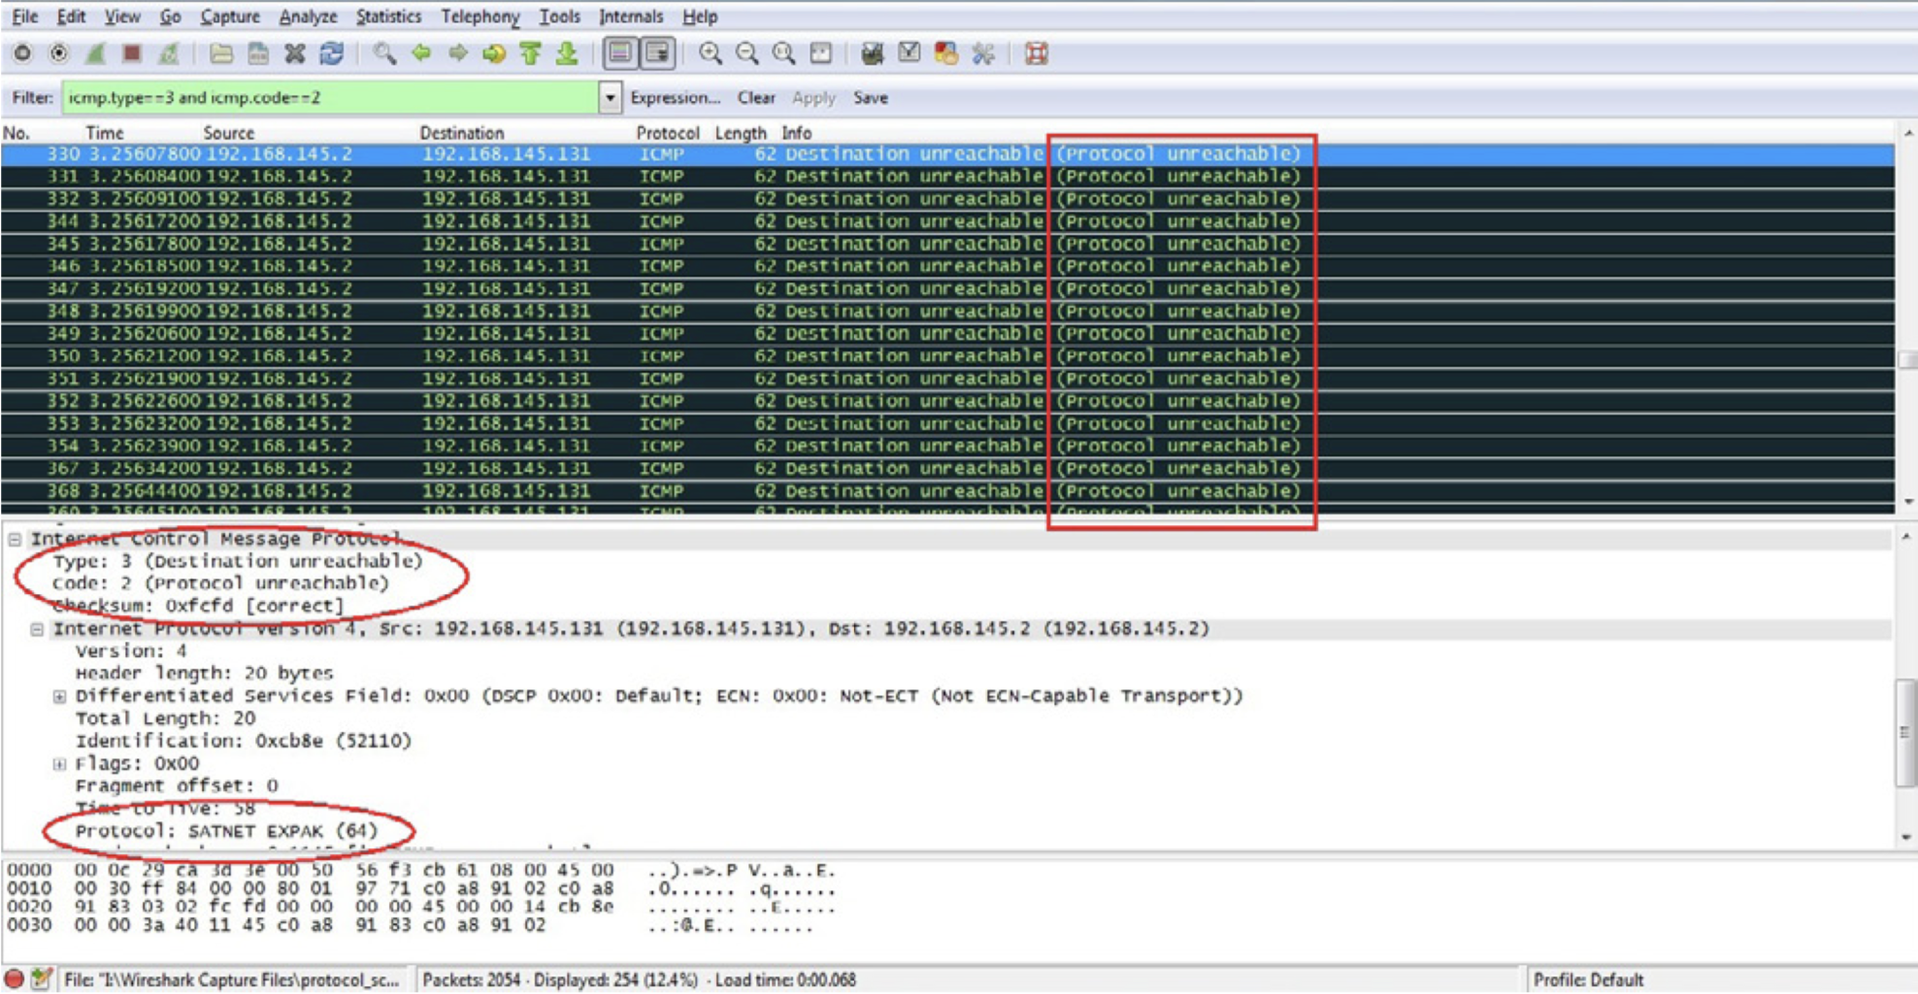Open the Telephony menu
The height and width of the screenshot is (994, 1918).
pos(479,17)
